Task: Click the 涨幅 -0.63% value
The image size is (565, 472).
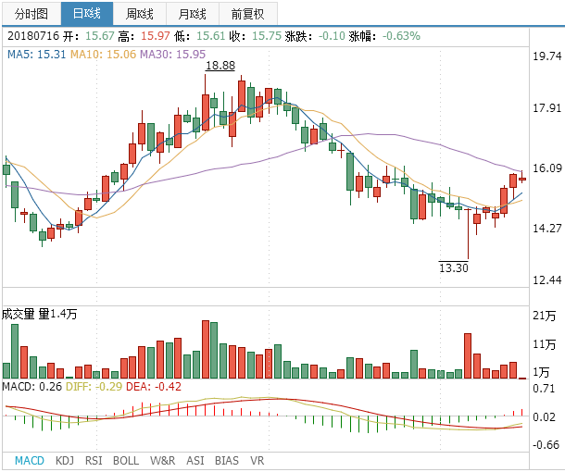Action: [384, 36]
